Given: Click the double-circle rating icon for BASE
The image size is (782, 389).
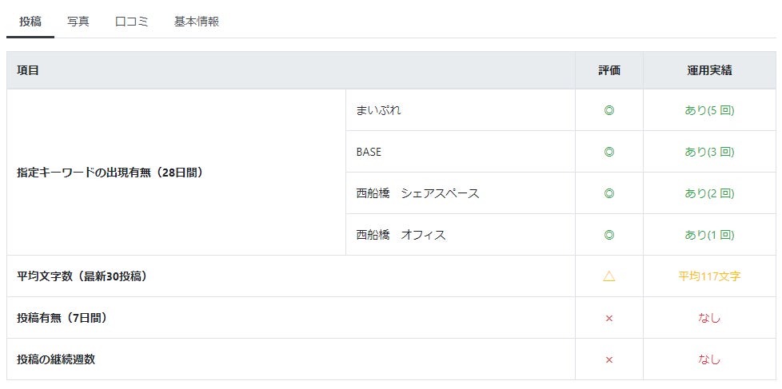Looking at the screenshot, I should 609,152.
